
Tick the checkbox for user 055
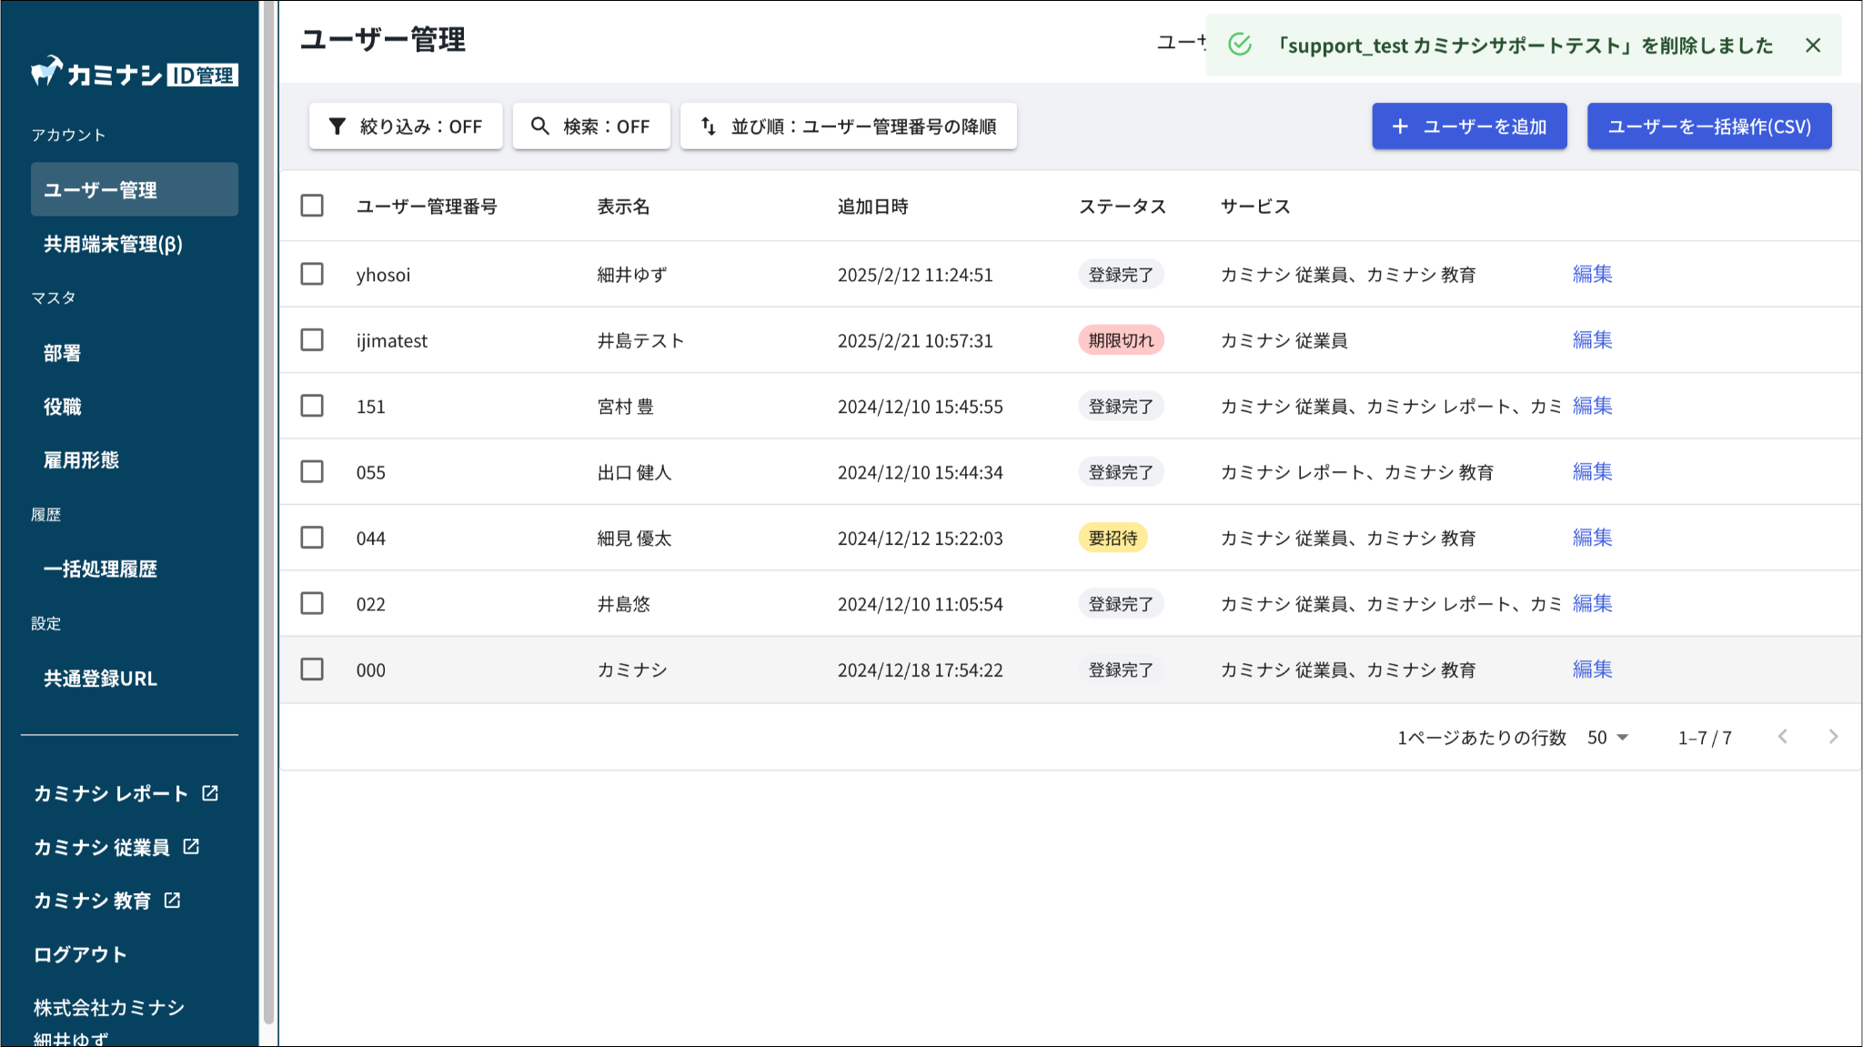pyautogui.click(x=312, y=472)
